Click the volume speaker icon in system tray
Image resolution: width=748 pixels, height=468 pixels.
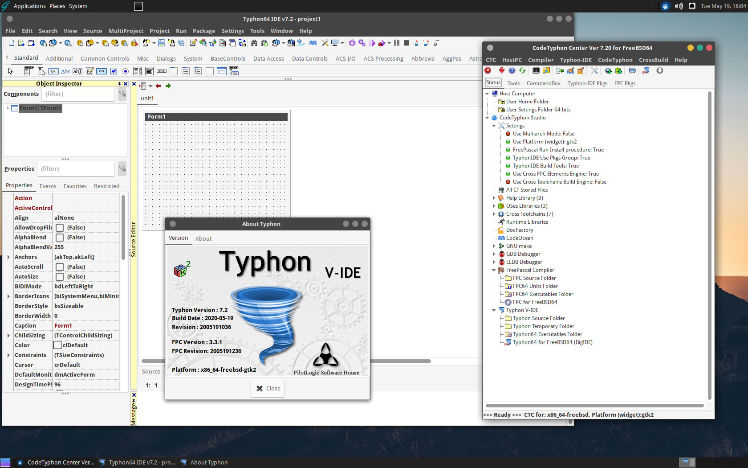(679, 6)
